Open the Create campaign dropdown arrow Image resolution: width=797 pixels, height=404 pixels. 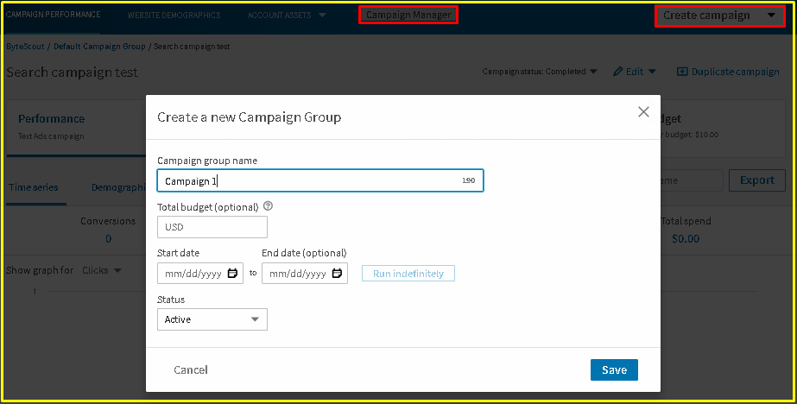point(771,16)
